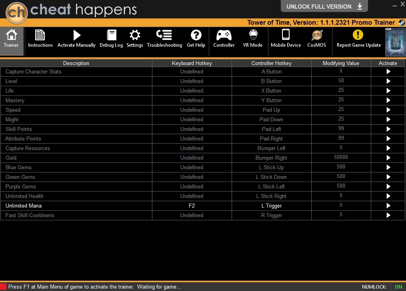This screenshot has height=291, width=406.
Task: Click 'A Button' controller hotkey cell
Action: point(271,71)
